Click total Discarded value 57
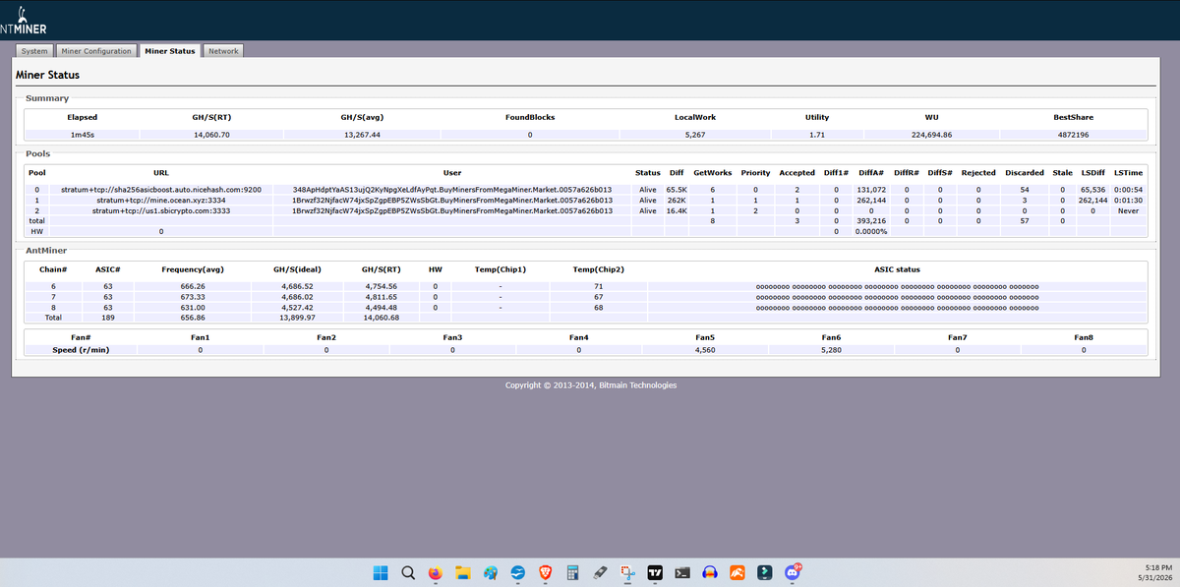Image resolution: width=1180 pixels, height=587 pixels. click(1025, 221)
